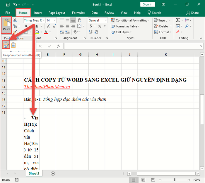Open Customize Quick Access Toolbar dropdown
205x183 pixels.
(33, 5)
